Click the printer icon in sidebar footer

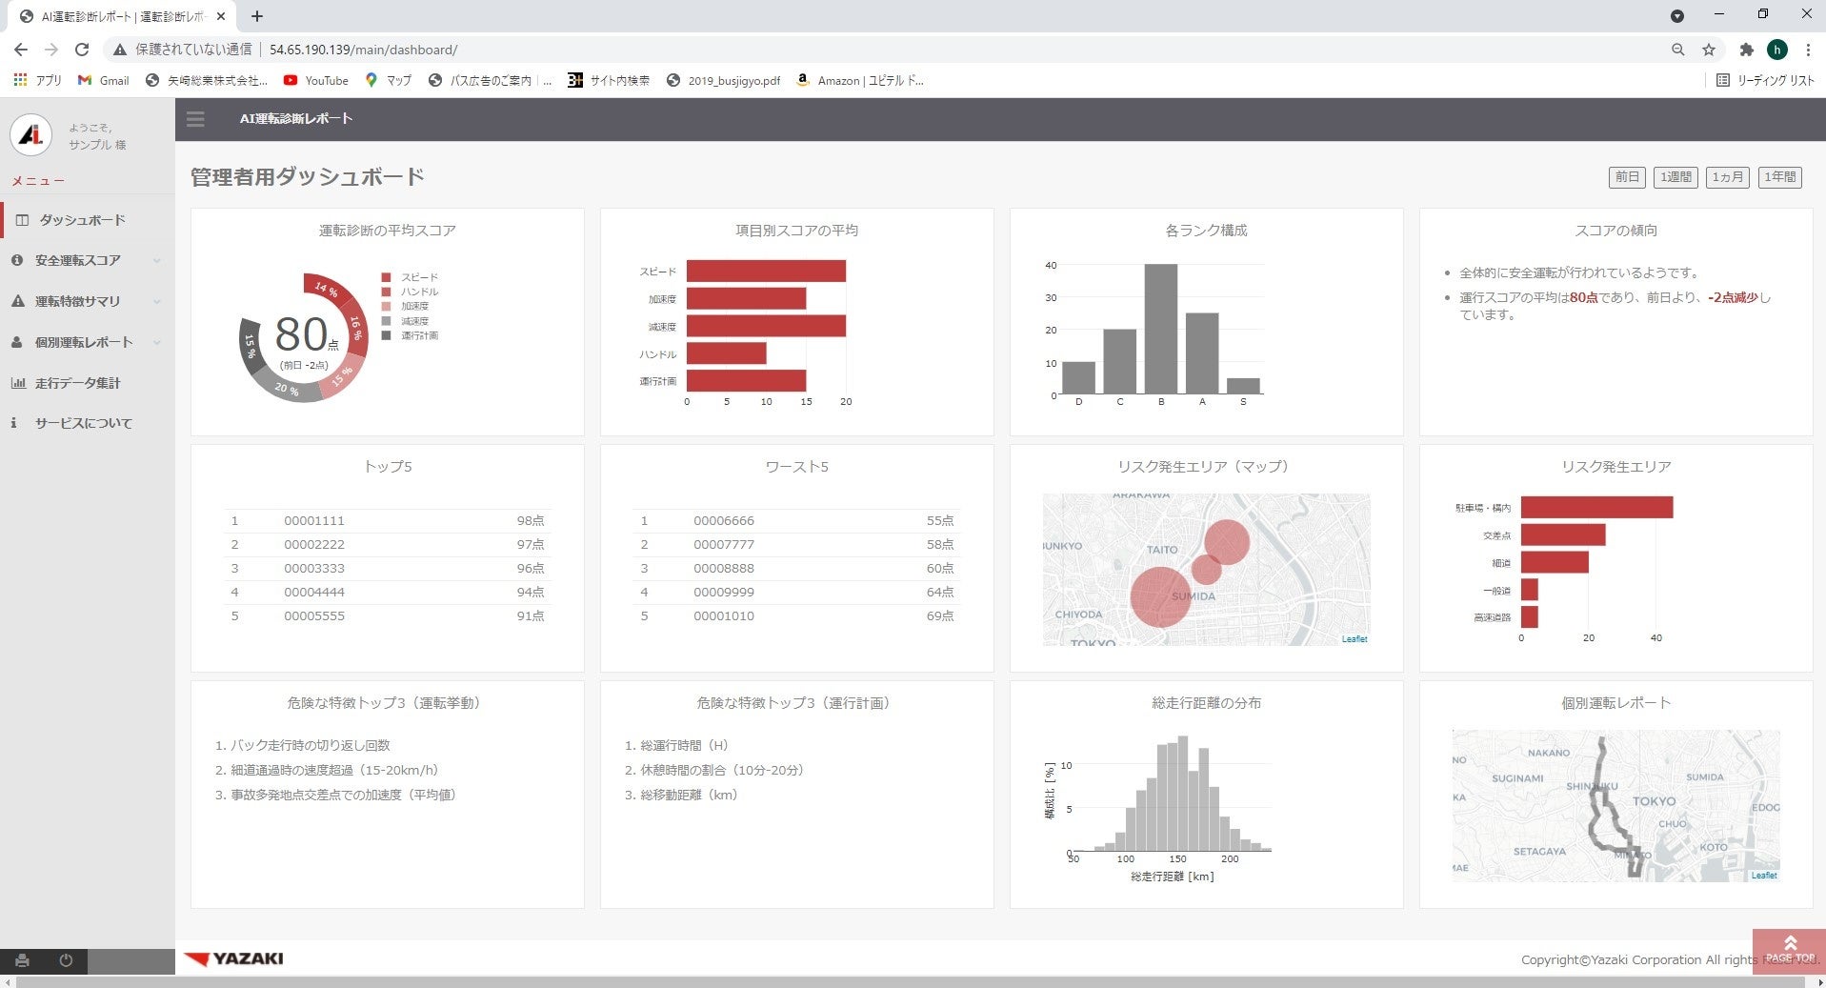click(22, 960)
